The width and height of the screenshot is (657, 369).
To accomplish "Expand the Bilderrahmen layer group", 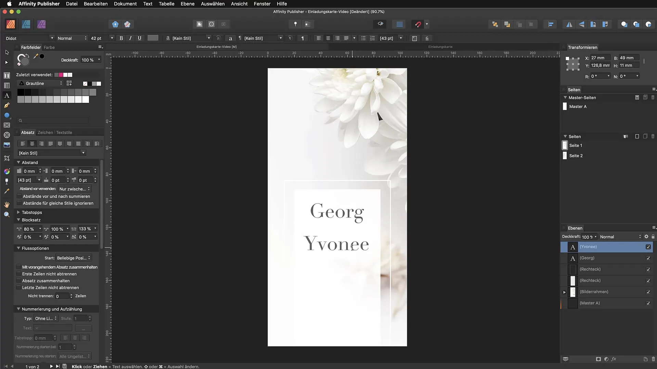I will coord(565,292).
